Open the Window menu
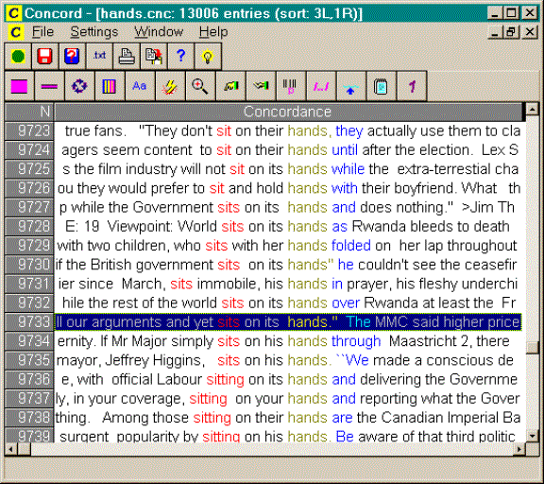The width and height of the screenshot is (544, 484). 159,32
